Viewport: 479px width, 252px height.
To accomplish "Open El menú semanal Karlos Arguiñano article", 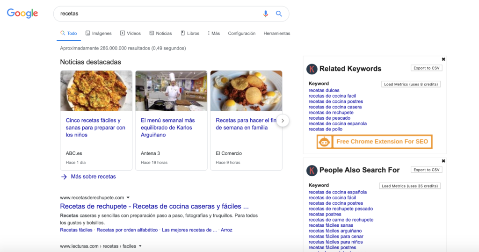I will (x=168, y=128).
